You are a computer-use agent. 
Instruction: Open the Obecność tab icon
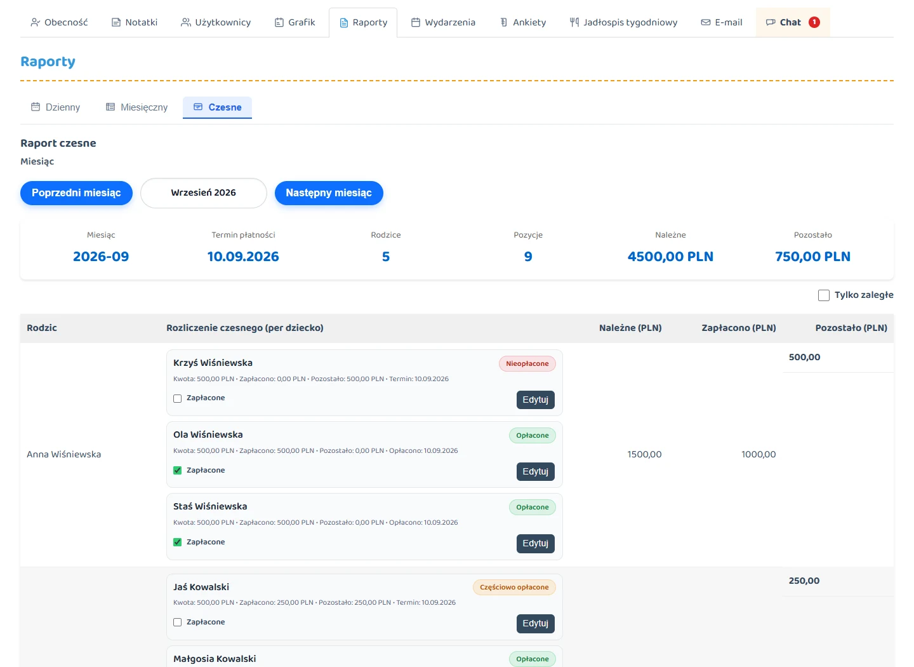point(36,22)
